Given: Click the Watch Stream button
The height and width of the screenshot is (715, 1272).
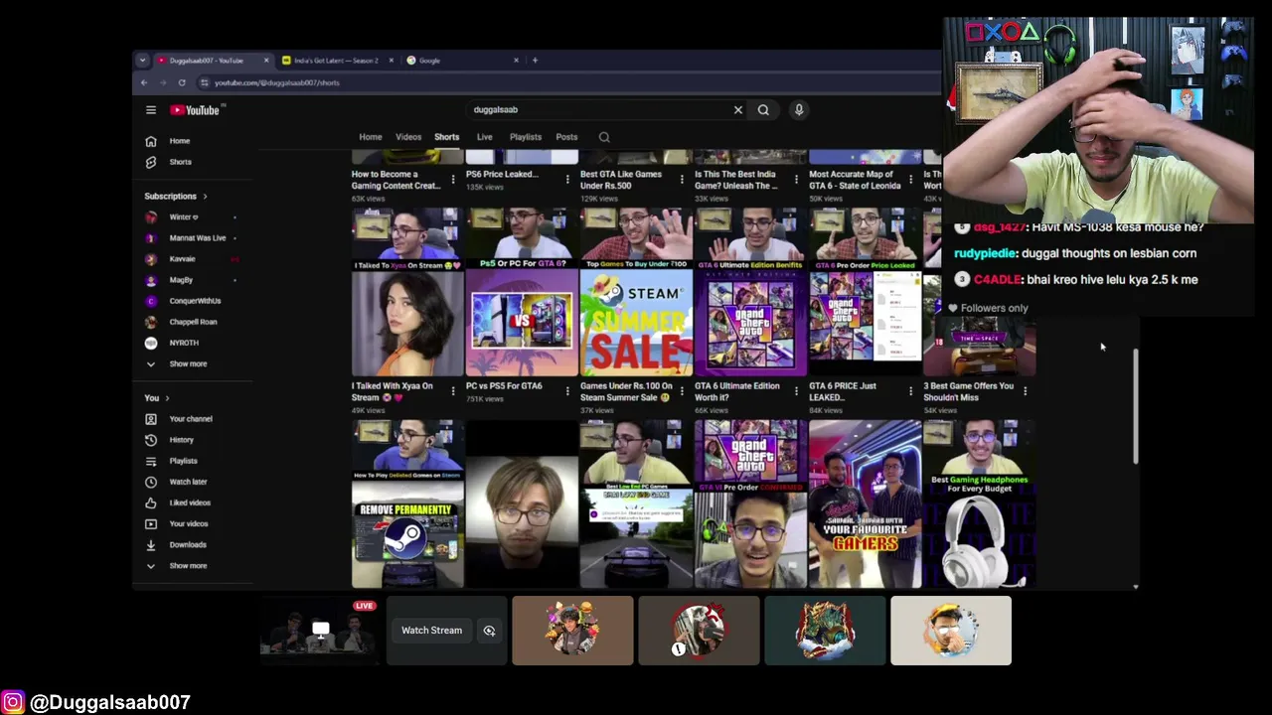Looking at the screenshot, I should point(432,631).
